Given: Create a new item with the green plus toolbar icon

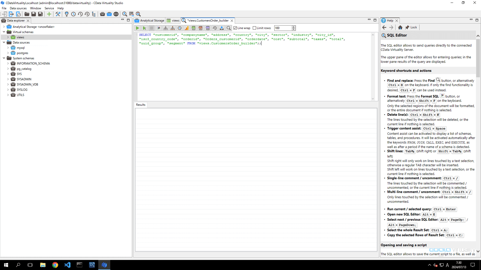Looking at the screenshot, I should point(49,14).
